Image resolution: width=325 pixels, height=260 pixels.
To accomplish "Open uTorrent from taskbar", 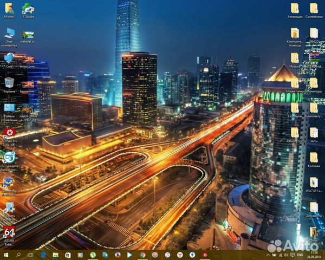I will pos(93,255).
